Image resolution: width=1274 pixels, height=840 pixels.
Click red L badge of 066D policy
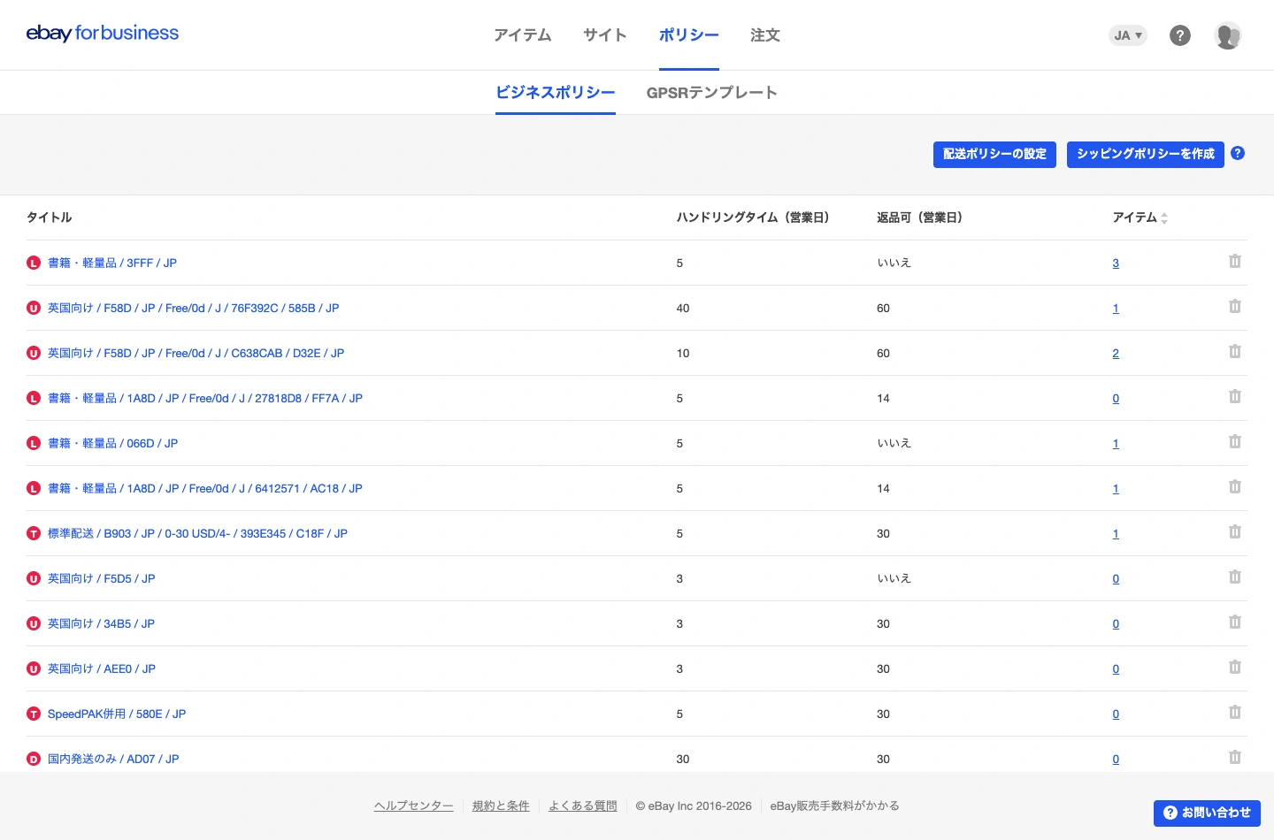[34, 443]
